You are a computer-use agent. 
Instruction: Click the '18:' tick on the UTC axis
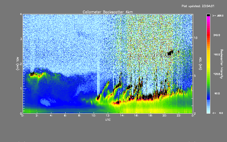(150, 116)
